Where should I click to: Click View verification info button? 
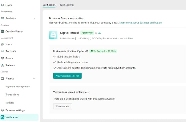coord(67,76)
